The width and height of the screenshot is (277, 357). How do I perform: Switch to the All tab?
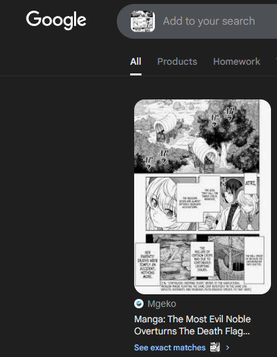point(135,61)
